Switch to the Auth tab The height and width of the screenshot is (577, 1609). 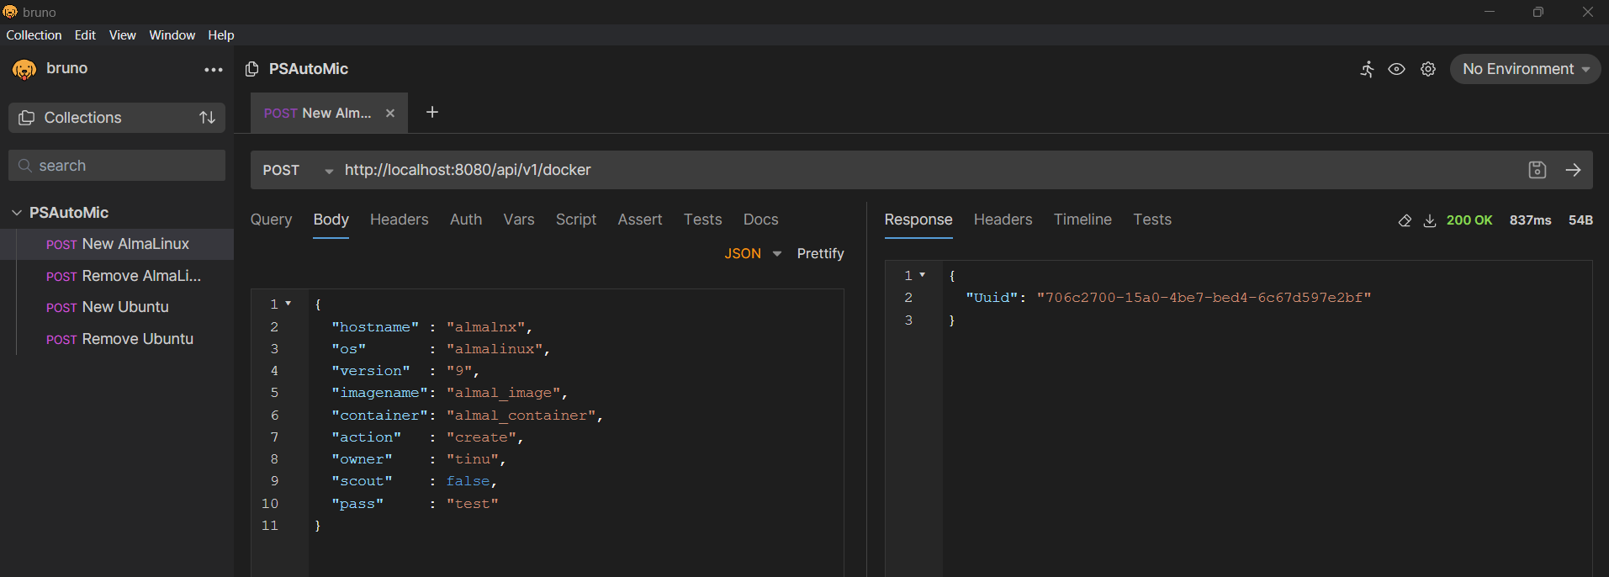466,220
